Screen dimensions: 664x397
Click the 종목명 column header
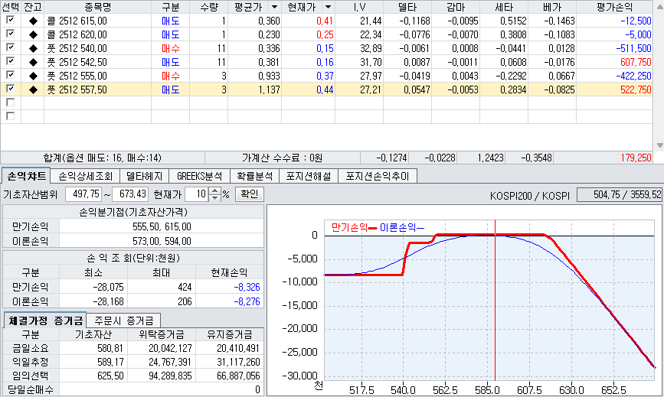click(98, 7)
